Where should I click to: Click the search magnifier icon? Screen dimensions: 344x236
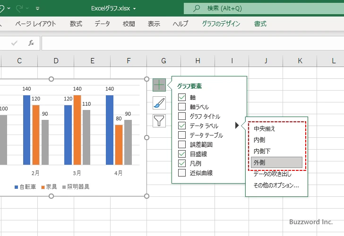tap(196, 8)
